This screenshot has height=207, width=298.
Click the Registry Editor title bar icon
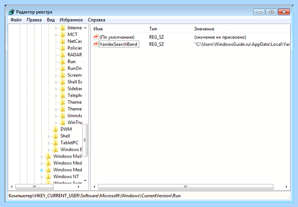tap(12, 12)
